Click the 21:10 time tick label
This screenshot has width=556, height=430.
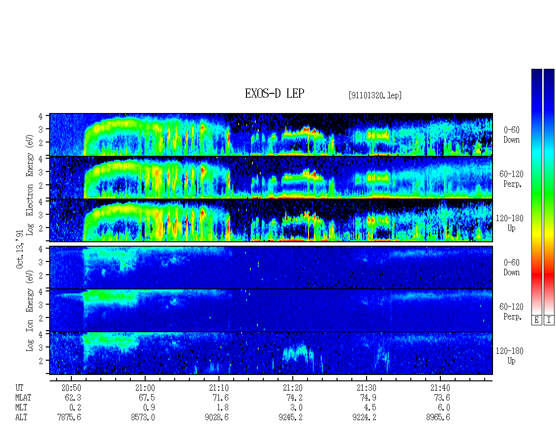pos(219,388)
